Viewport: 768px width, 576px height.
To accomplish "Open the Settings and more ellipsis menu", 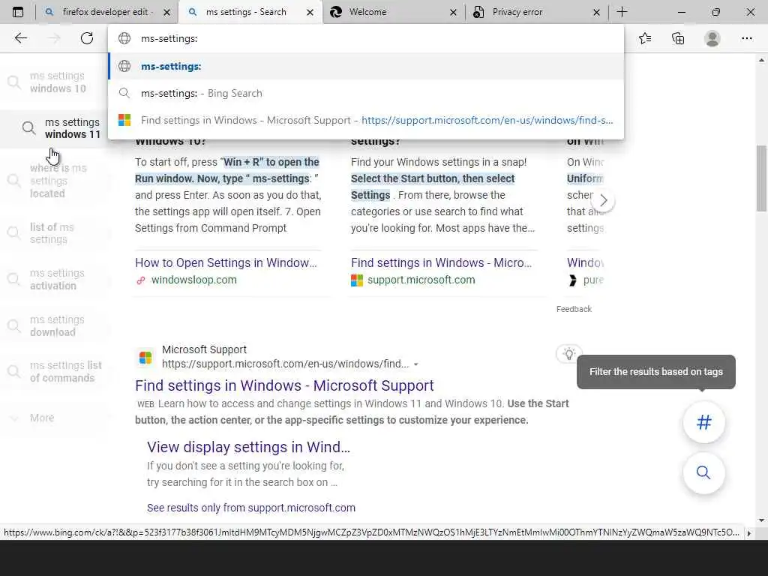I will [746, 38].
